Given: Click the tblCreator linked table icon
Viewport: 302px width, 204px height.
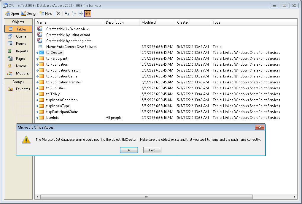Looking at the screenshot, I should pos(40,52).
